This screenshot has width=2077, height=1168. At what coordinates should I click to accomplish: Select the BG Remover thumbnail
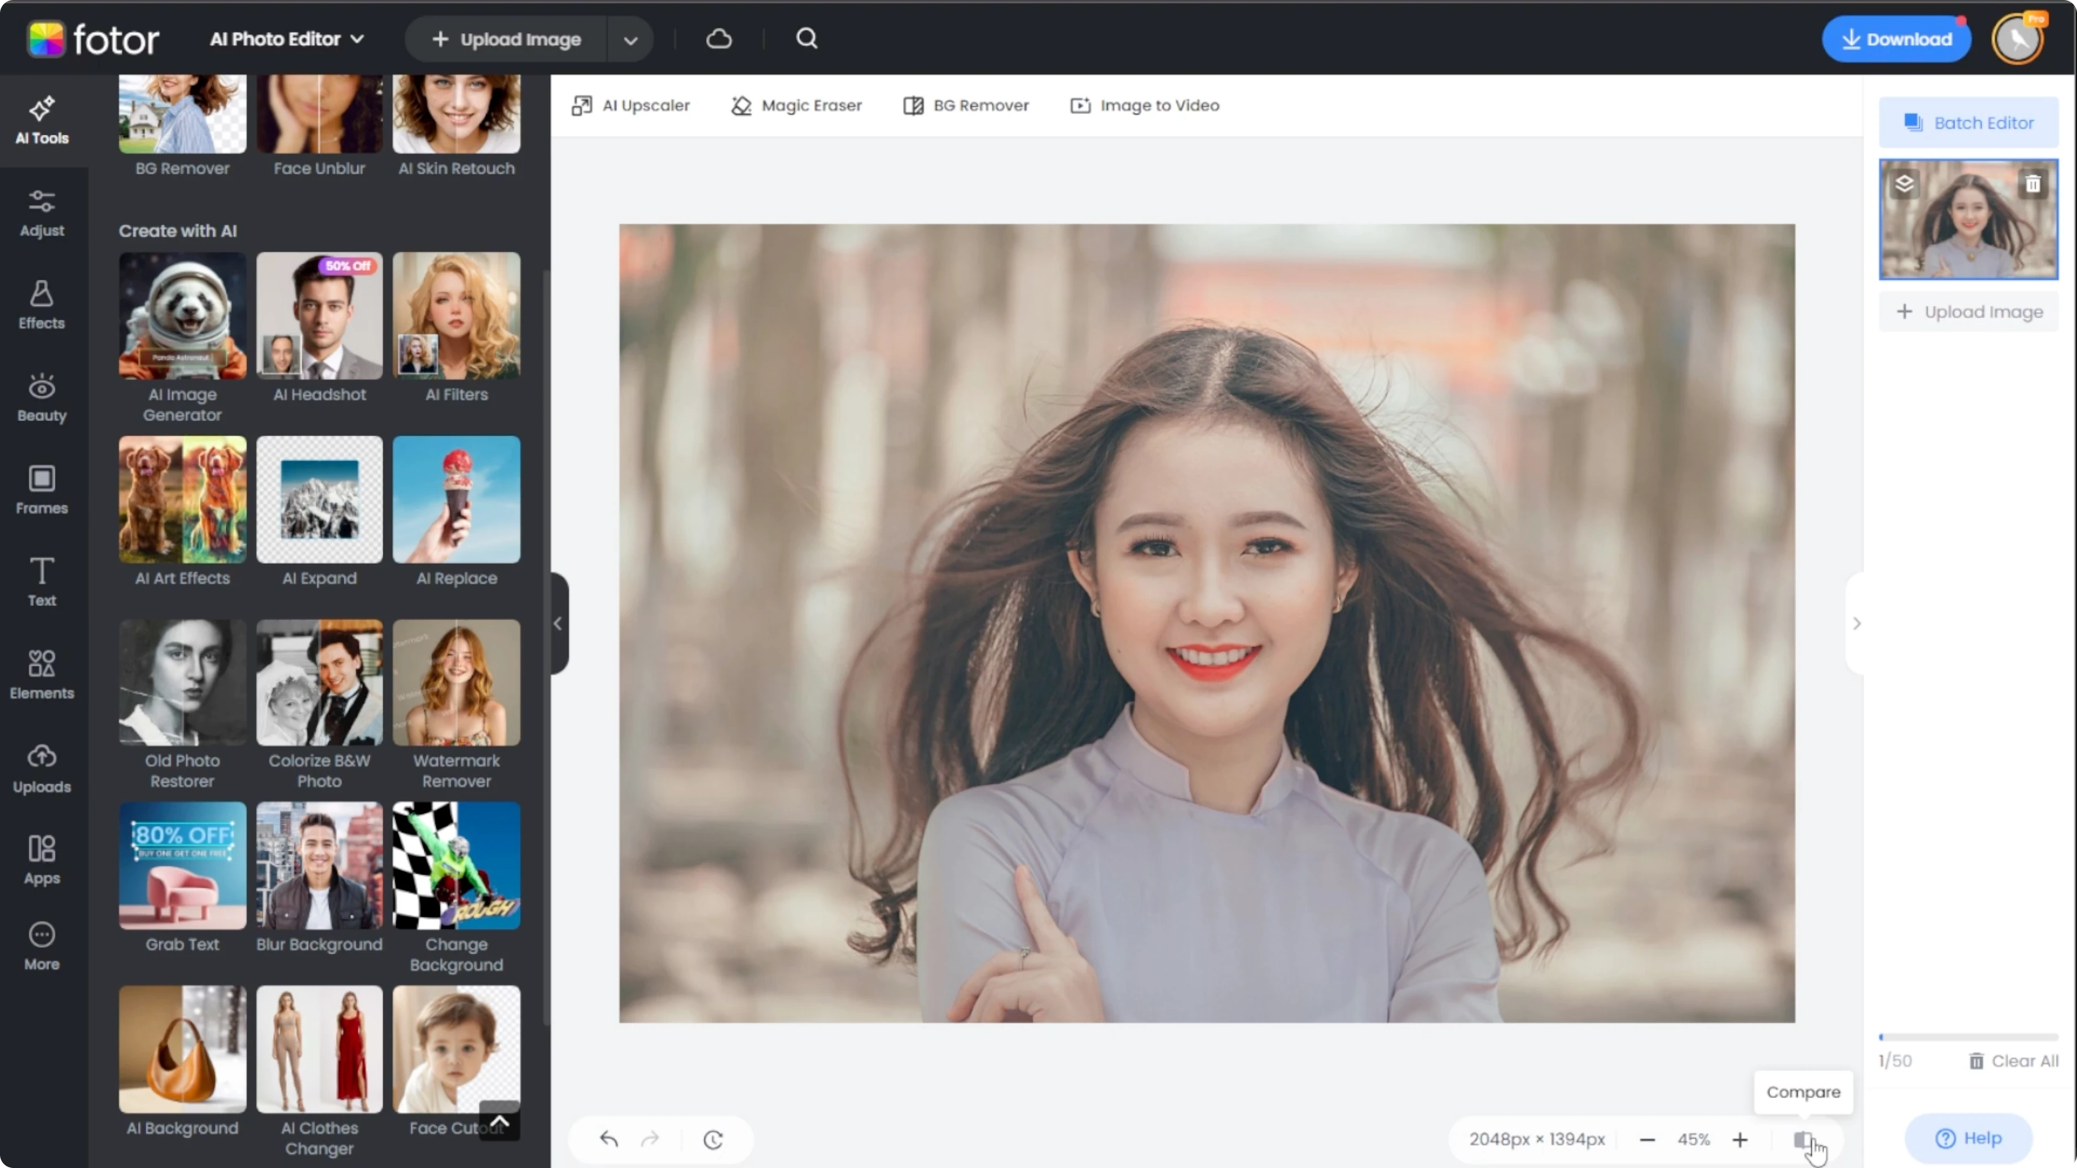pos(182,115)
